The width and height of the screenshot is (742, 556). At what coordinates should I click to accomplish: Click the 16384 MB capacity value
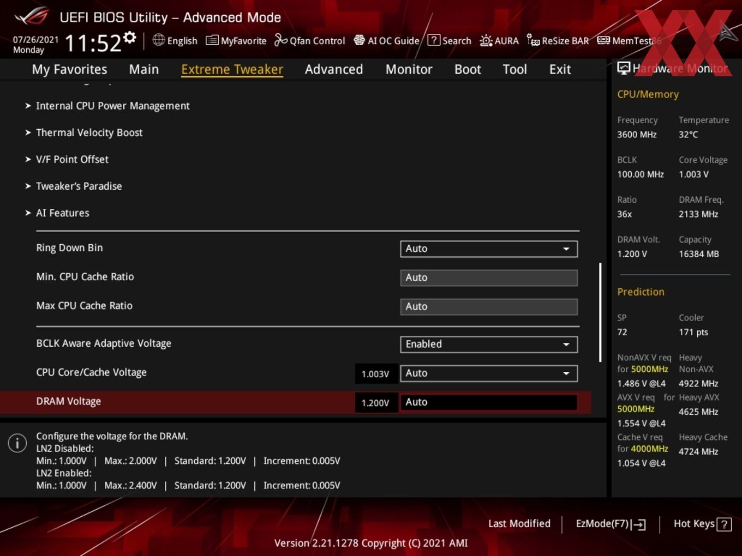(x=699, y=253)
